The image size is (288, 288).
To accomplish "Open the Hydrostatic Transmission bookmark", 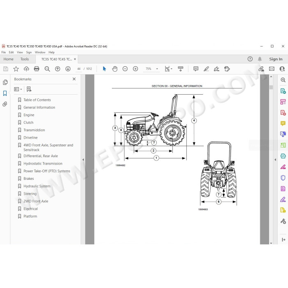I will (43, 163).
